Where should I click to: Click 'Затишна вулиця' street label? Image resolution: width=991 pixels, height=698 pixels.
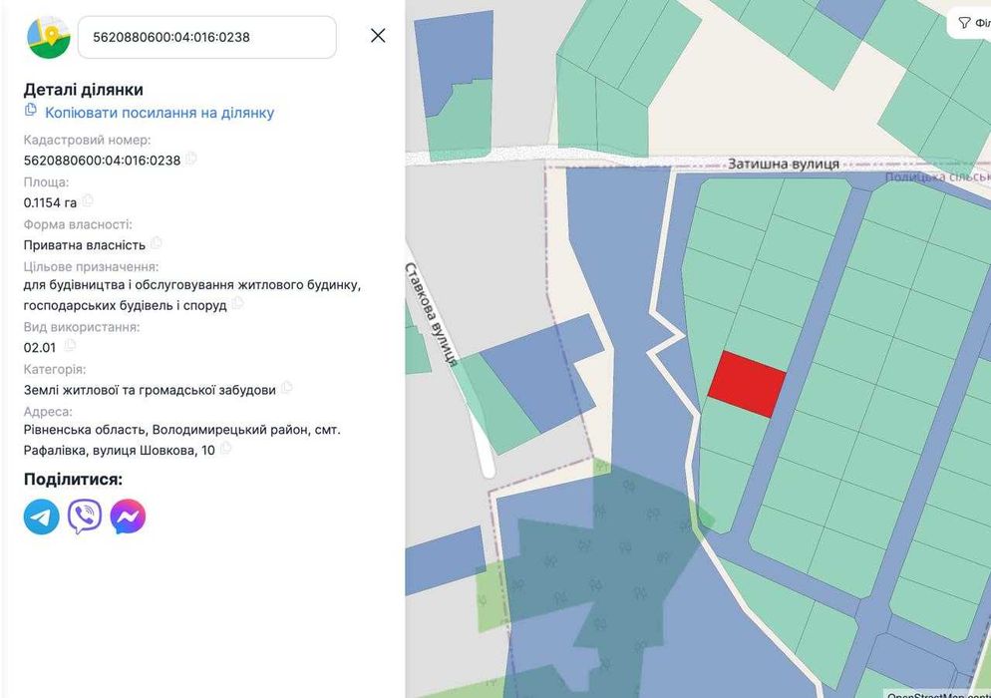[x=784, y=164]
